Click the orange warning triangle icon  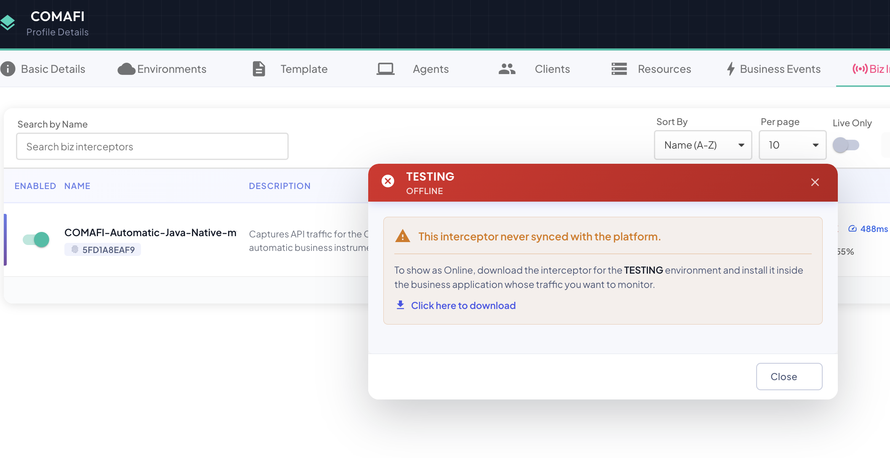point(403,236)
